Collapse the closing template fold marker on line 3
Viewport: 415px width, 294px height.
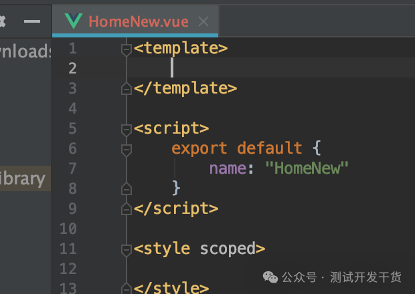coord(127,89)
